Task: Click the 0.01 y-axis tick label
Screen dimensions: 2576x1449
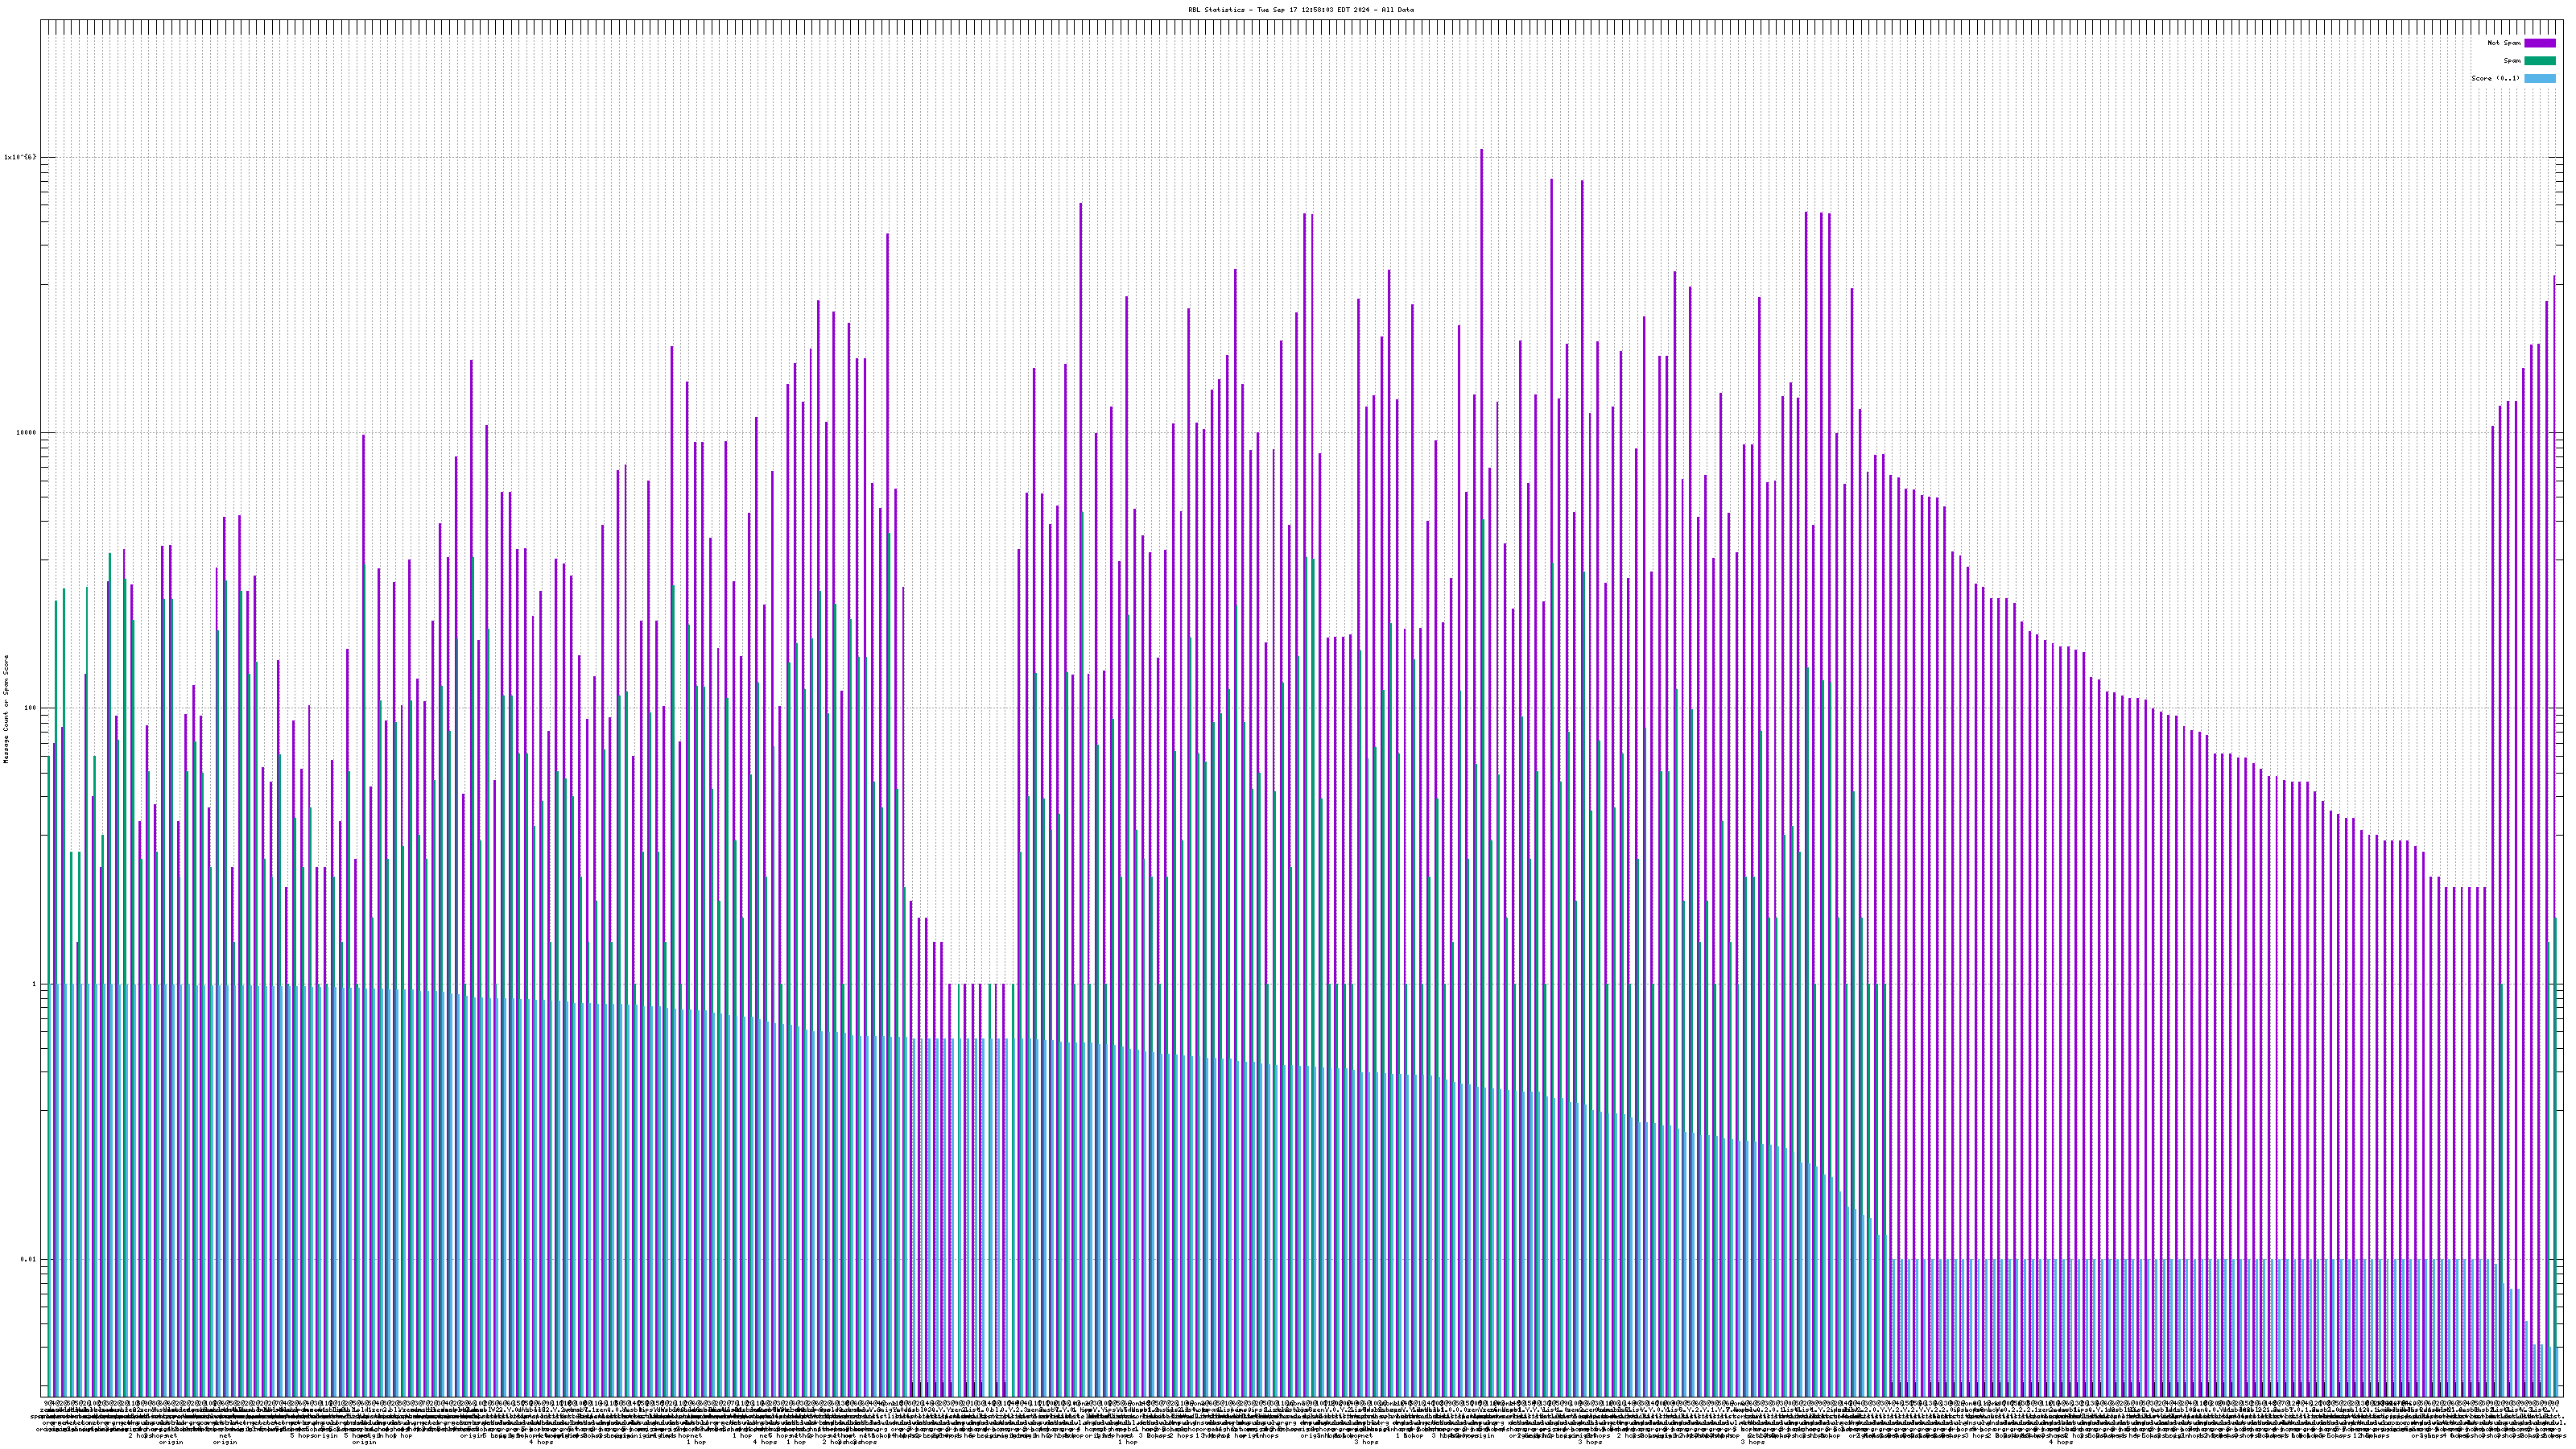Action: tap(28, 1259)
